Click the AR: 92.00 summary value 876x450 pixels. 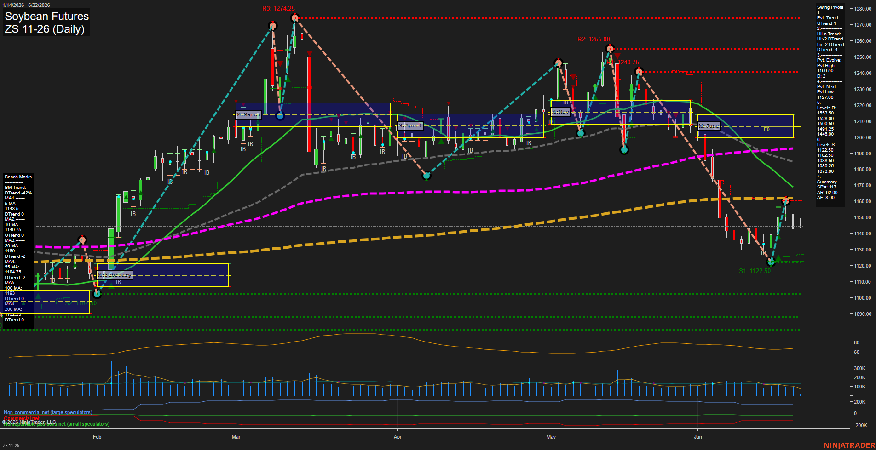pyautogui.click(x=827, y=193)
